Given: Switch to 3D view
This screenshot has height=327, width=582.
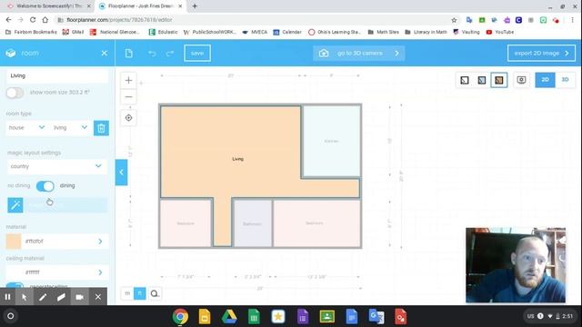Looking at the screenshot, I should pos(565,80).
